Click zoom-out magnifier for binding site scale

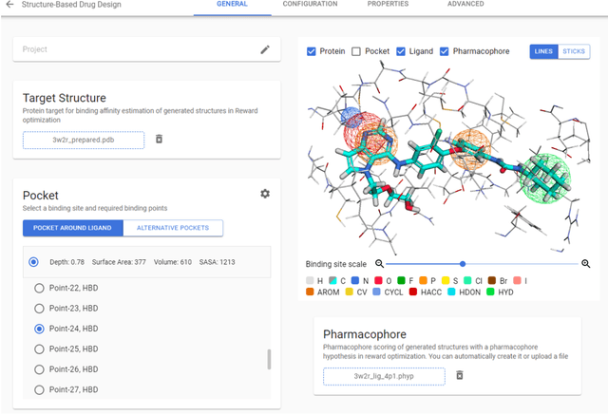click(379, 263)
